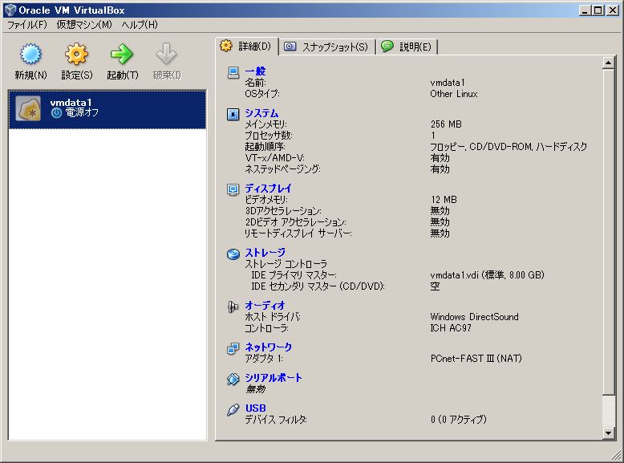Click the ICH AC97 controller value
The image size is (624, 463).
coord(451,328)
